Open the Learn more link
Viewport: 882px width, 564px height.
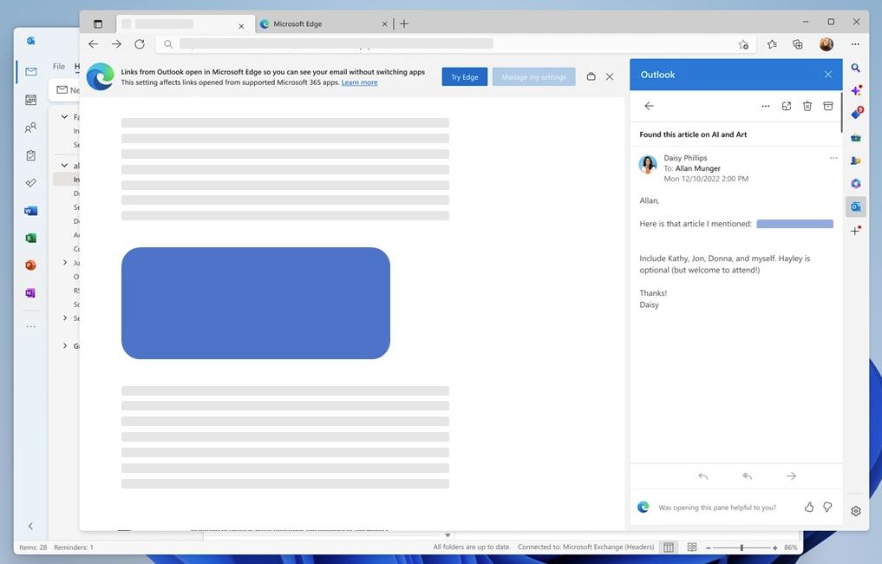[359, 82]
